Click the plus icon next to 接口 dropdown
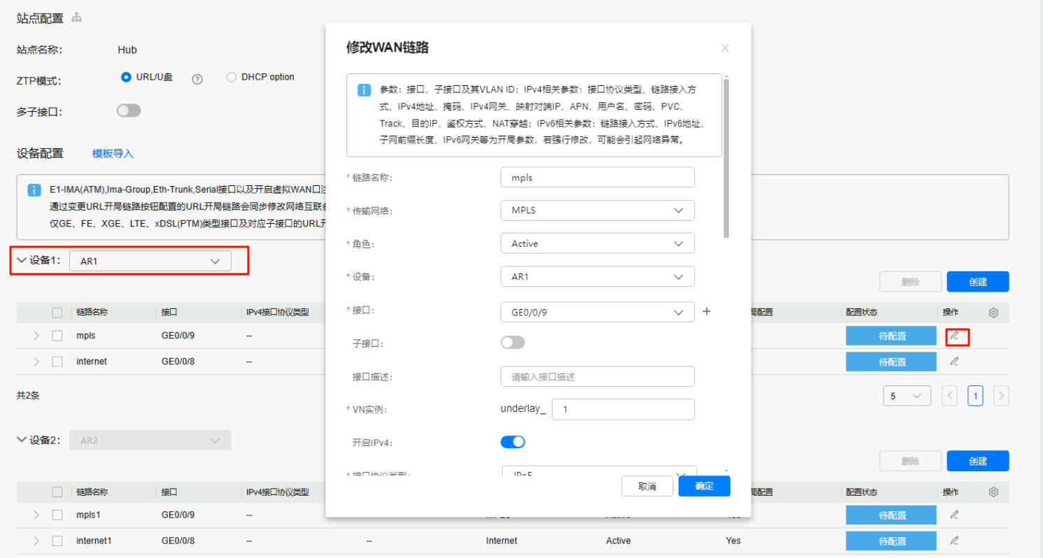The image size is (1043, 558). point(707,312)
